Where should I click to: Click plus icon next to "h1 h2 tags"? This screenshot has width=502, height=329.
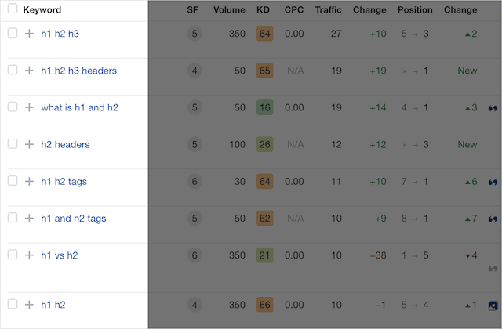tap(29, 181)
